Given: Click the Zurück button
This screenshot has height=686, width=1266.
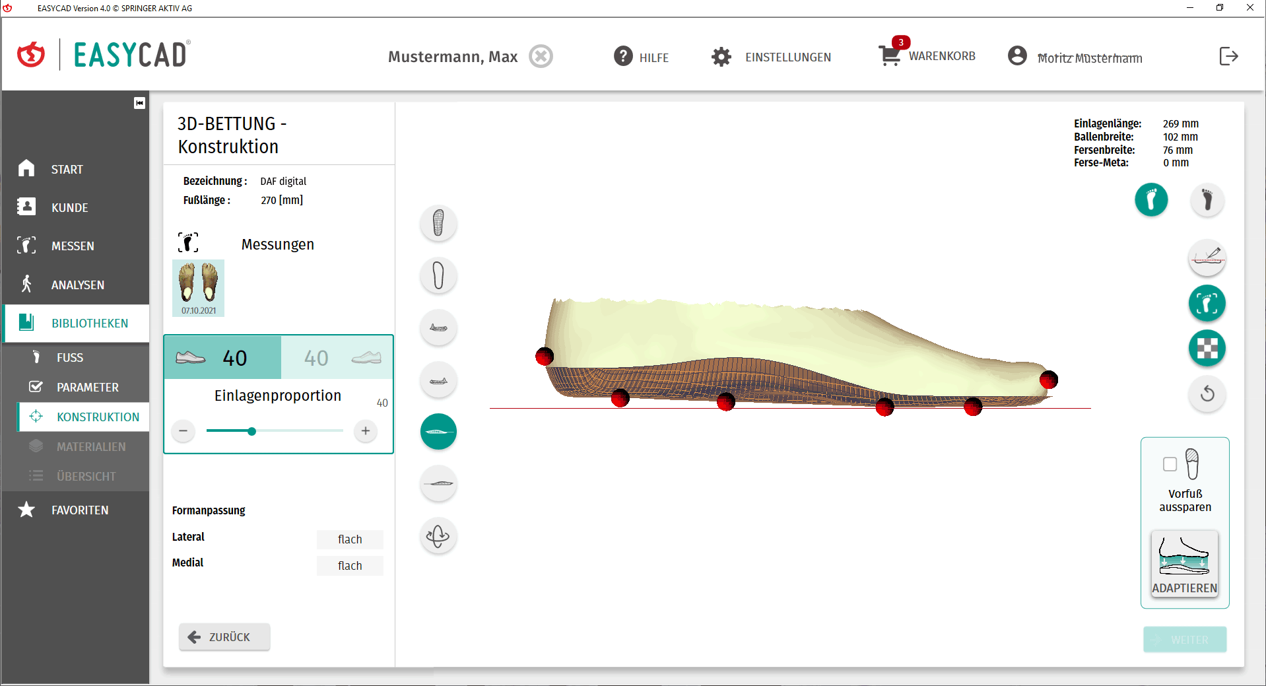Looking at the screenshot, I should click(x=224, y=637).
